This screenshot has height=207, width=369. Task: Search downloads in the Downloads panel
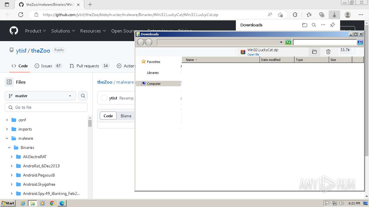tap(314, 25)
